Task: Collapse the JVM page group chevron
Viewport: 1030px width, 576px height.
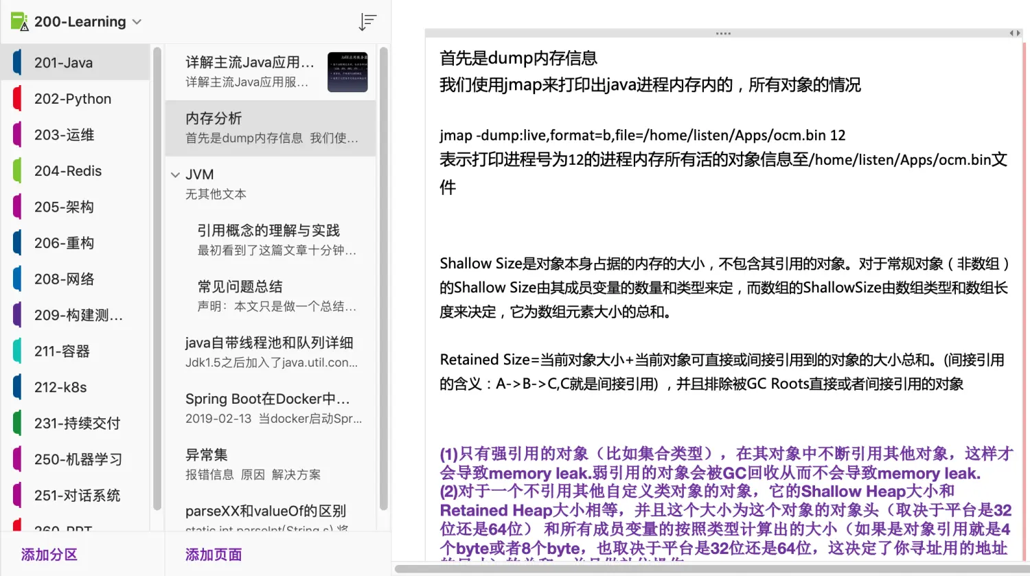Action: [175, 175]
